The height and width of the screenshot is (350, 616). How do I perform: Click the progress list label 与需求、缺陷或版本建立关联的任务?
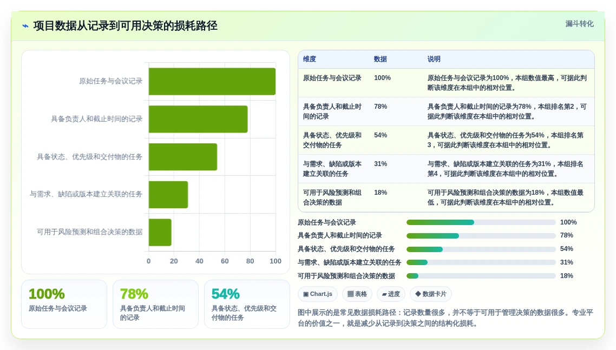pos(349,262)
